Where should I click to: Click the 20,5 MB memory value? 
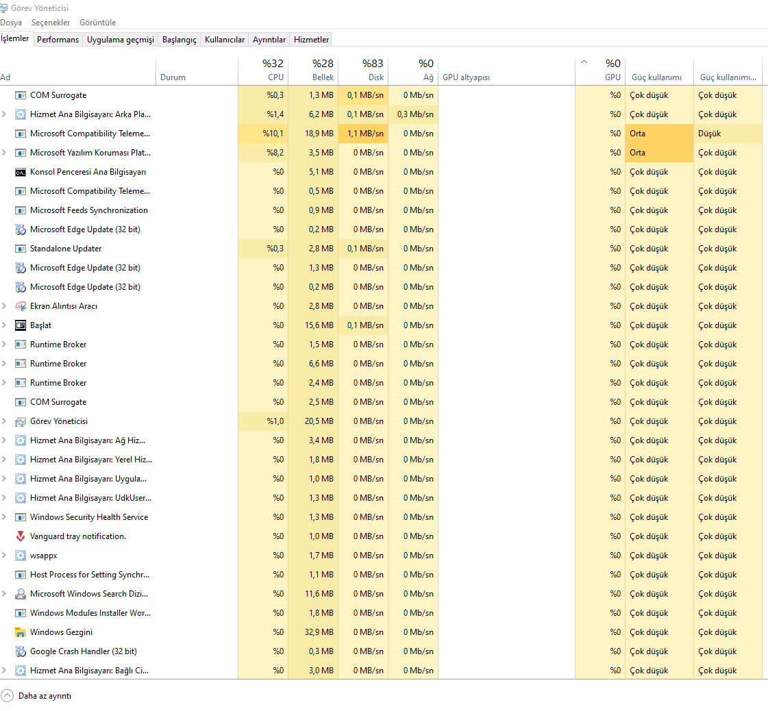click(x=319, y=421)
